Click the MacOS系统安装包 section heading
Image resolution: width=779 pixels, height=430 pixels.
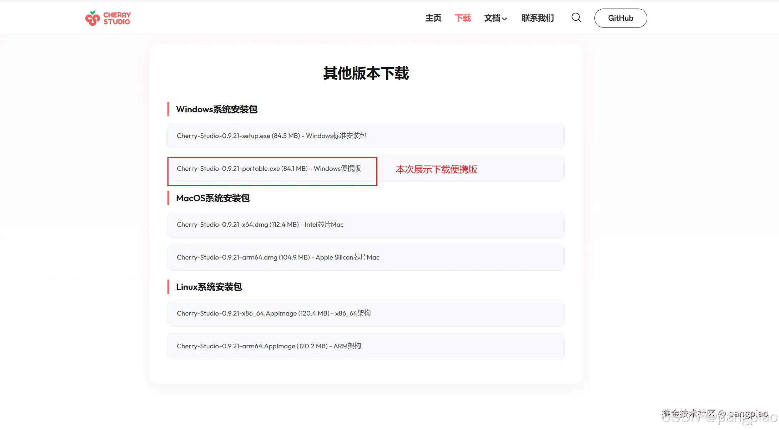pos(213,198)
